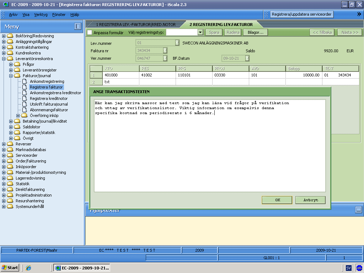The width and height of the screenshot is (364, 273).
Task: Expand the Kundreskontra tree node
Action: pos(4,53)
